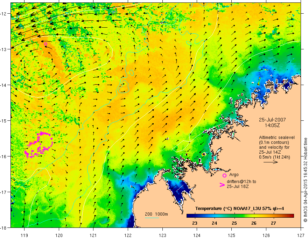Click the magenta Argo circle in legend
Screen dimensions: 308x238
point(224,175)
